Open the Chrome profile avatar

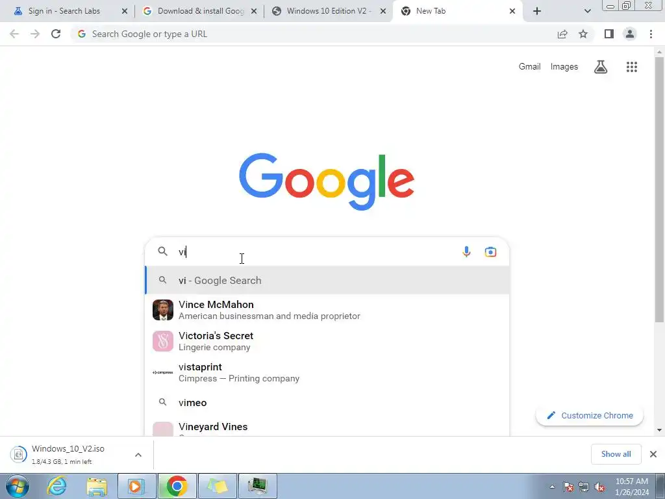[x=630, y=34]
